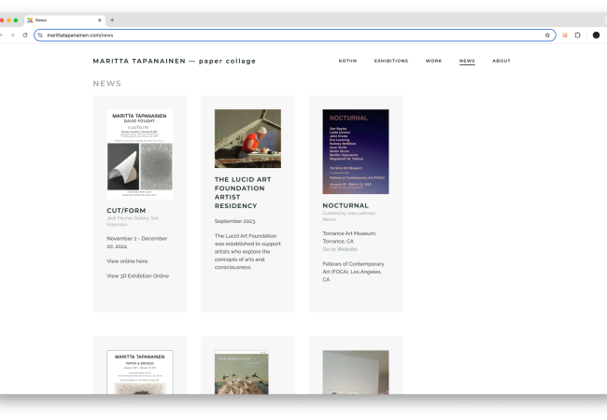Viewport: 607px width, 420px height.
Task: Open the profile avatar in browser toolbar
Action: pos(596,35)
